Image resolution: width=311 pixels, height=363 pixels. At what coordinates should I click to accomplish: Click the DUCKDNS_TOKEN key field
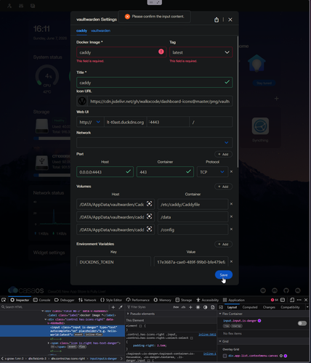[x=113, y=262]
